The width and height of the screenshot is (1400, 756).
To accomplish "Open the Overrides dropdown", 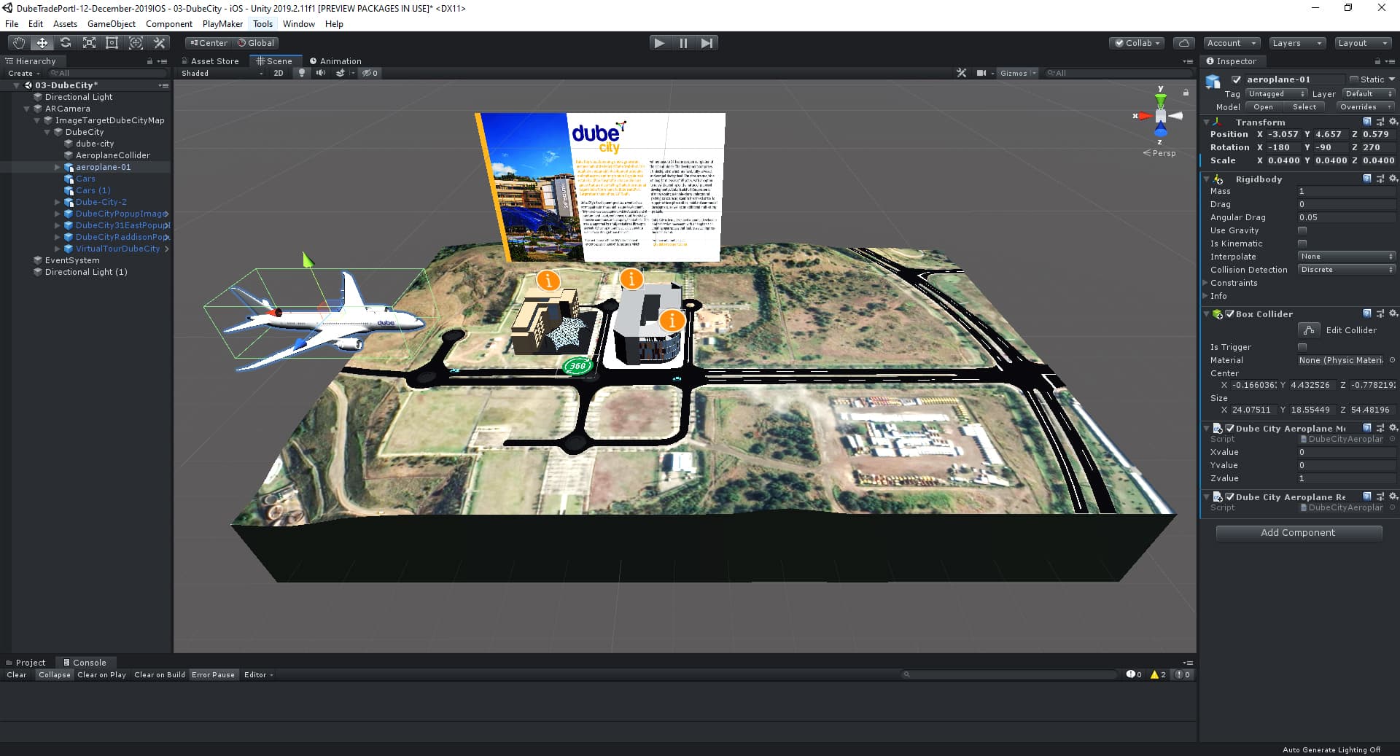I will [1366, 106].
